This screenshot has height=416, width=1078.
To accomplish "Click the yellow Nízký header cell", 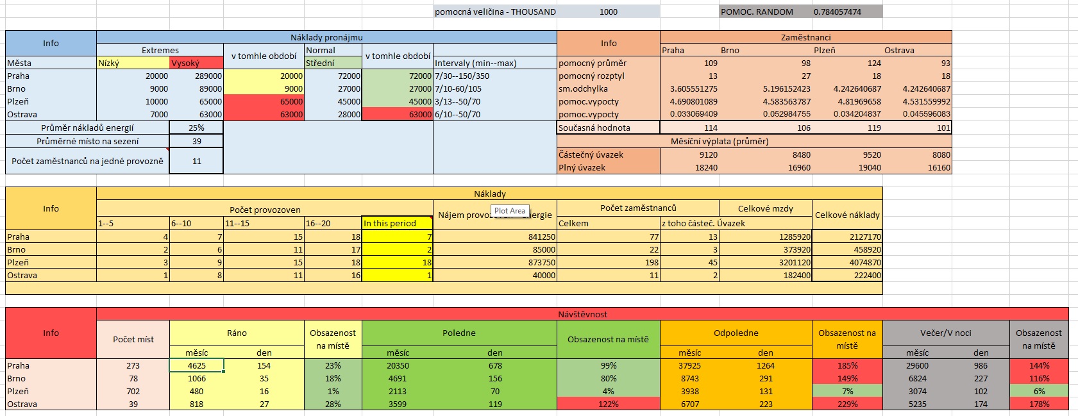I will tap(133, 63).
